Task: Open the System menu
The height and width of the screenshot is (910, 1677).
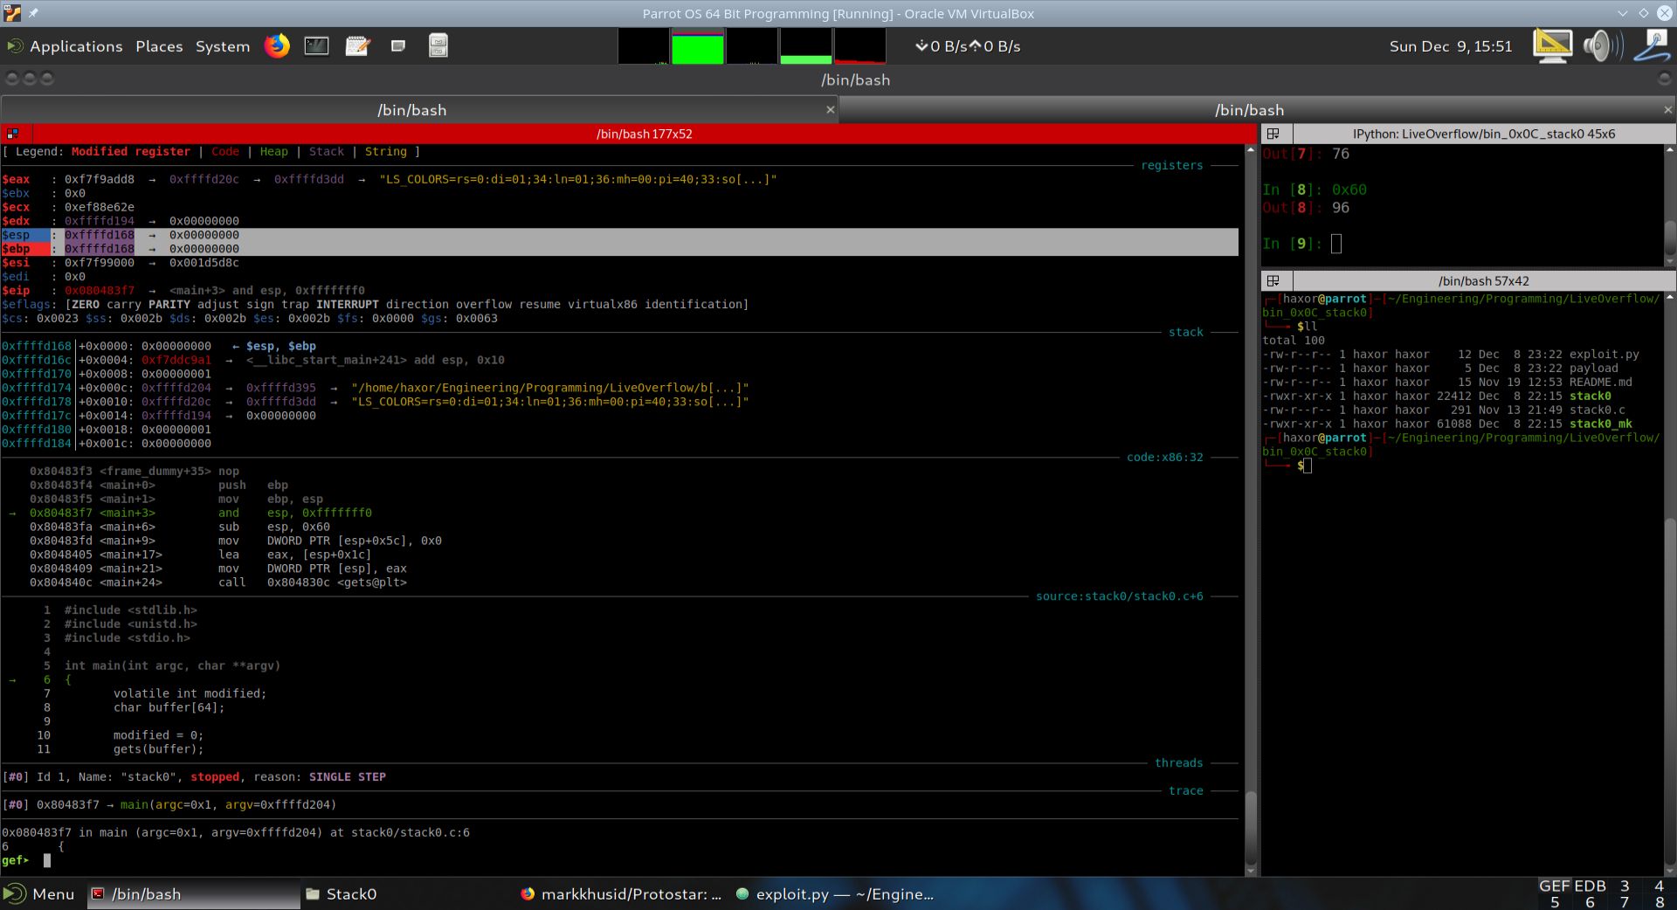Action: coord(222,46)
